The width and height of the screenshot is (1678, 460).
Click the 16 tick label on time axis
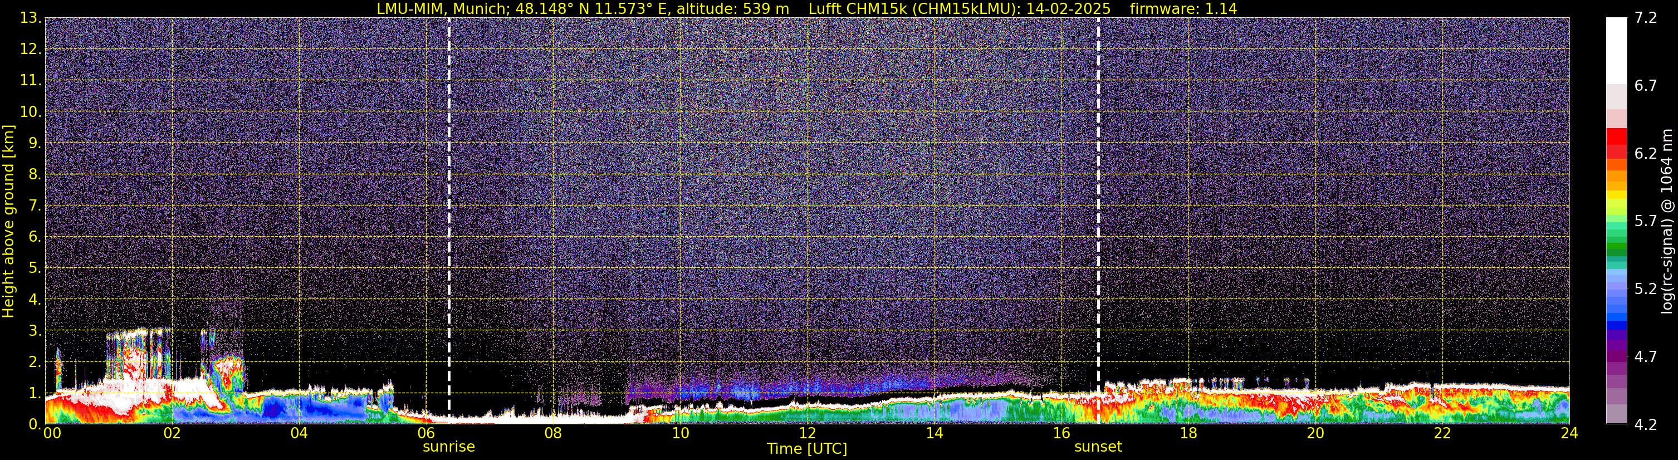click(1061, 433)
